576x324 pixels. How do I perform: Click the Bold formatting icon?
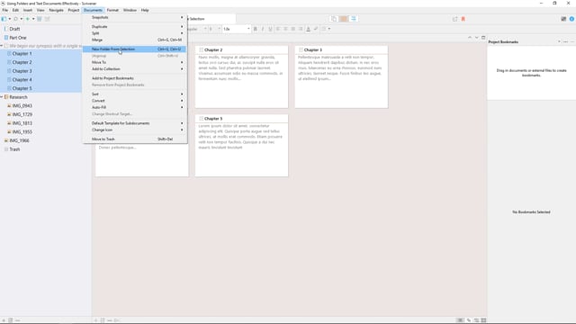coord(256,29)
